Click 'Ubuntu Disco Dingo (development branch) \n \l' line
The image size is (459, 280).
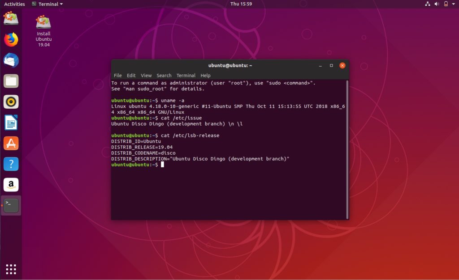click(x=177, y=124)
